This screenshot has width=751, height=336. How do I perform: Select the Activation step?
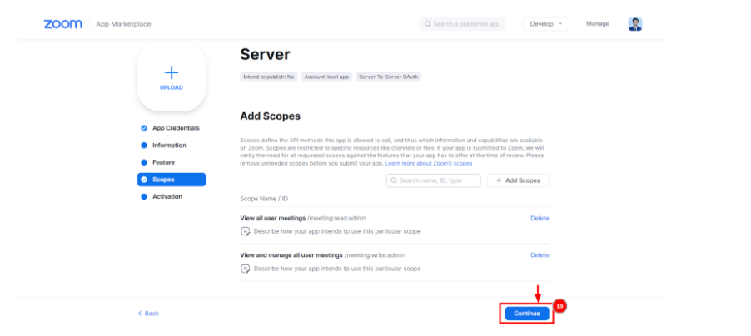click(x=167, y=196)
